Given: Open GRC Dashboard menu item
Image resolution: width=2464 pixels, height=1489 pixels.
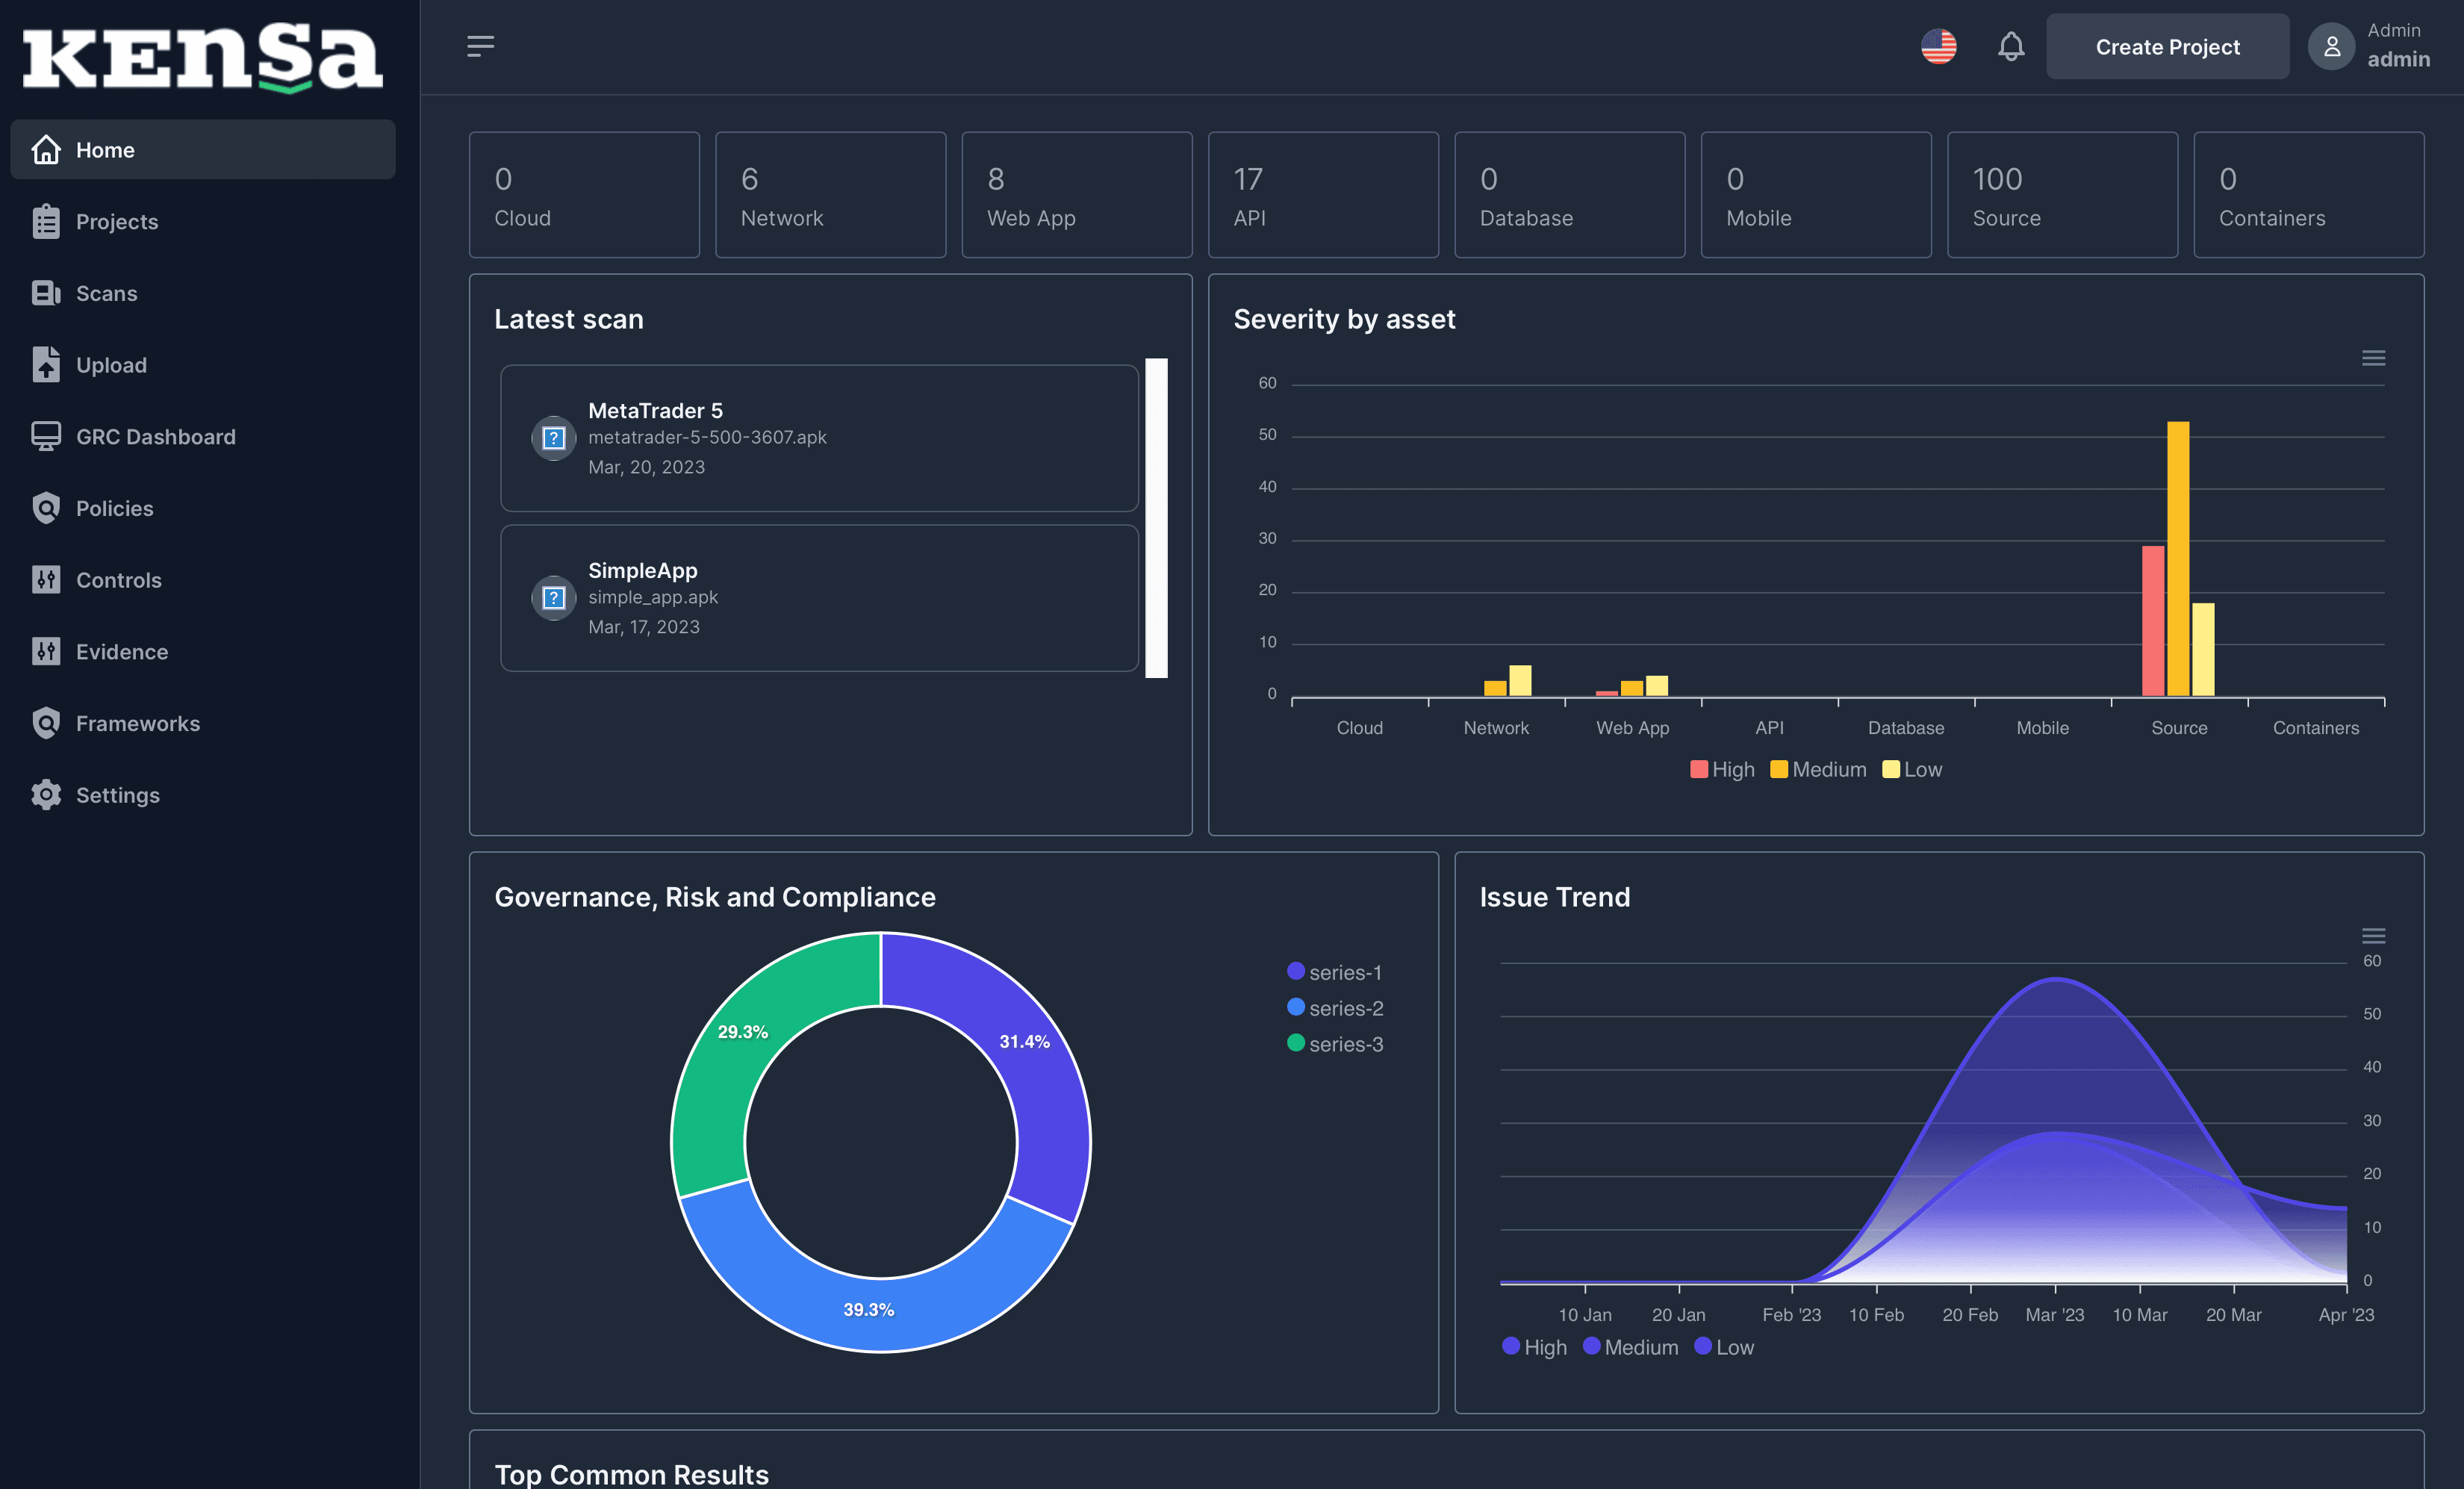Looking at the screenshot, I should (155, 437).
